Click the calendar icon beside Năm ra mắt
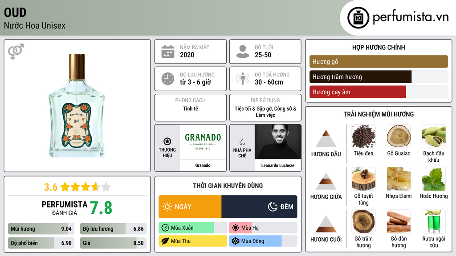The image size is (456, 256). 168,52
